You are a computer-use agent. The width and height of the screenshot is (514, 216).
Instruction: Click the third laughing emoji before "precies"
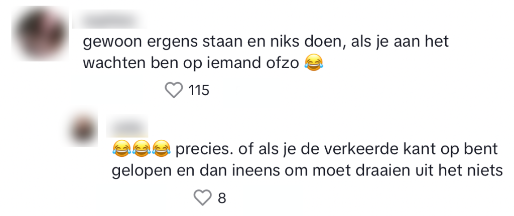coord(160,149)
